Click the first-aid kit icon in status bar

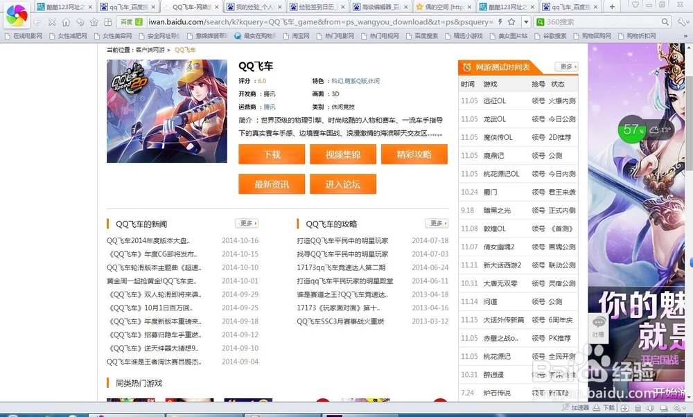[x=625, y=408]
